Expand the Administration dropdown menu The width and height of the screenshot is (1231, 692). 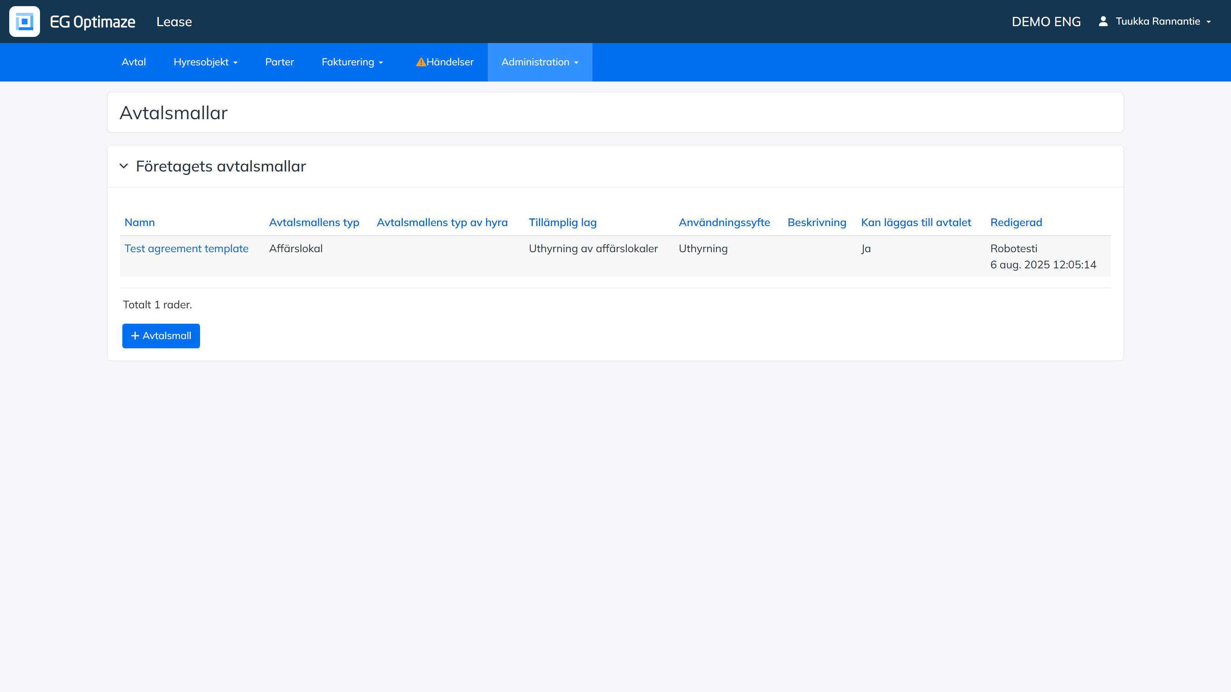(540, 62)
